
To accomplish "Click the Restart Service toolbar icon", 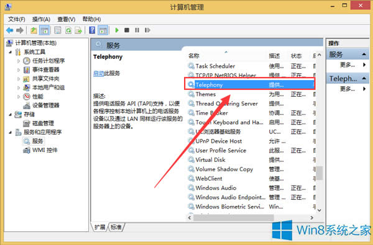I will coord(147,30).
